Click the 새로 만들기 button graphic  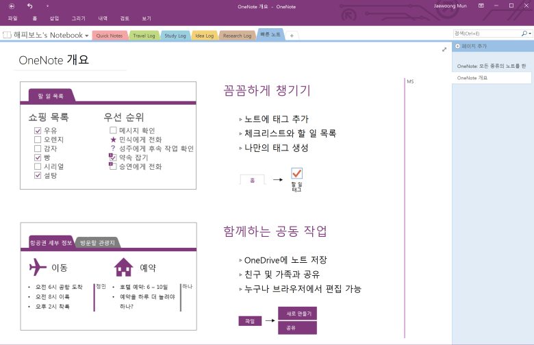[297, 314]
